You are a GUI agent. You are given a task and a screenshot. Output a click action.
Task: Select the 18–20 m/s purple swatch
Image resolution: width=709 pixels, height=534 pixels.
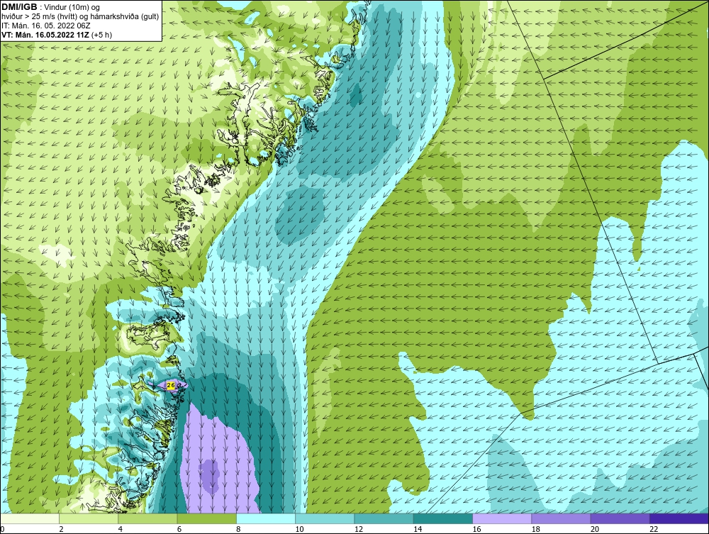(x=561, y=518)
